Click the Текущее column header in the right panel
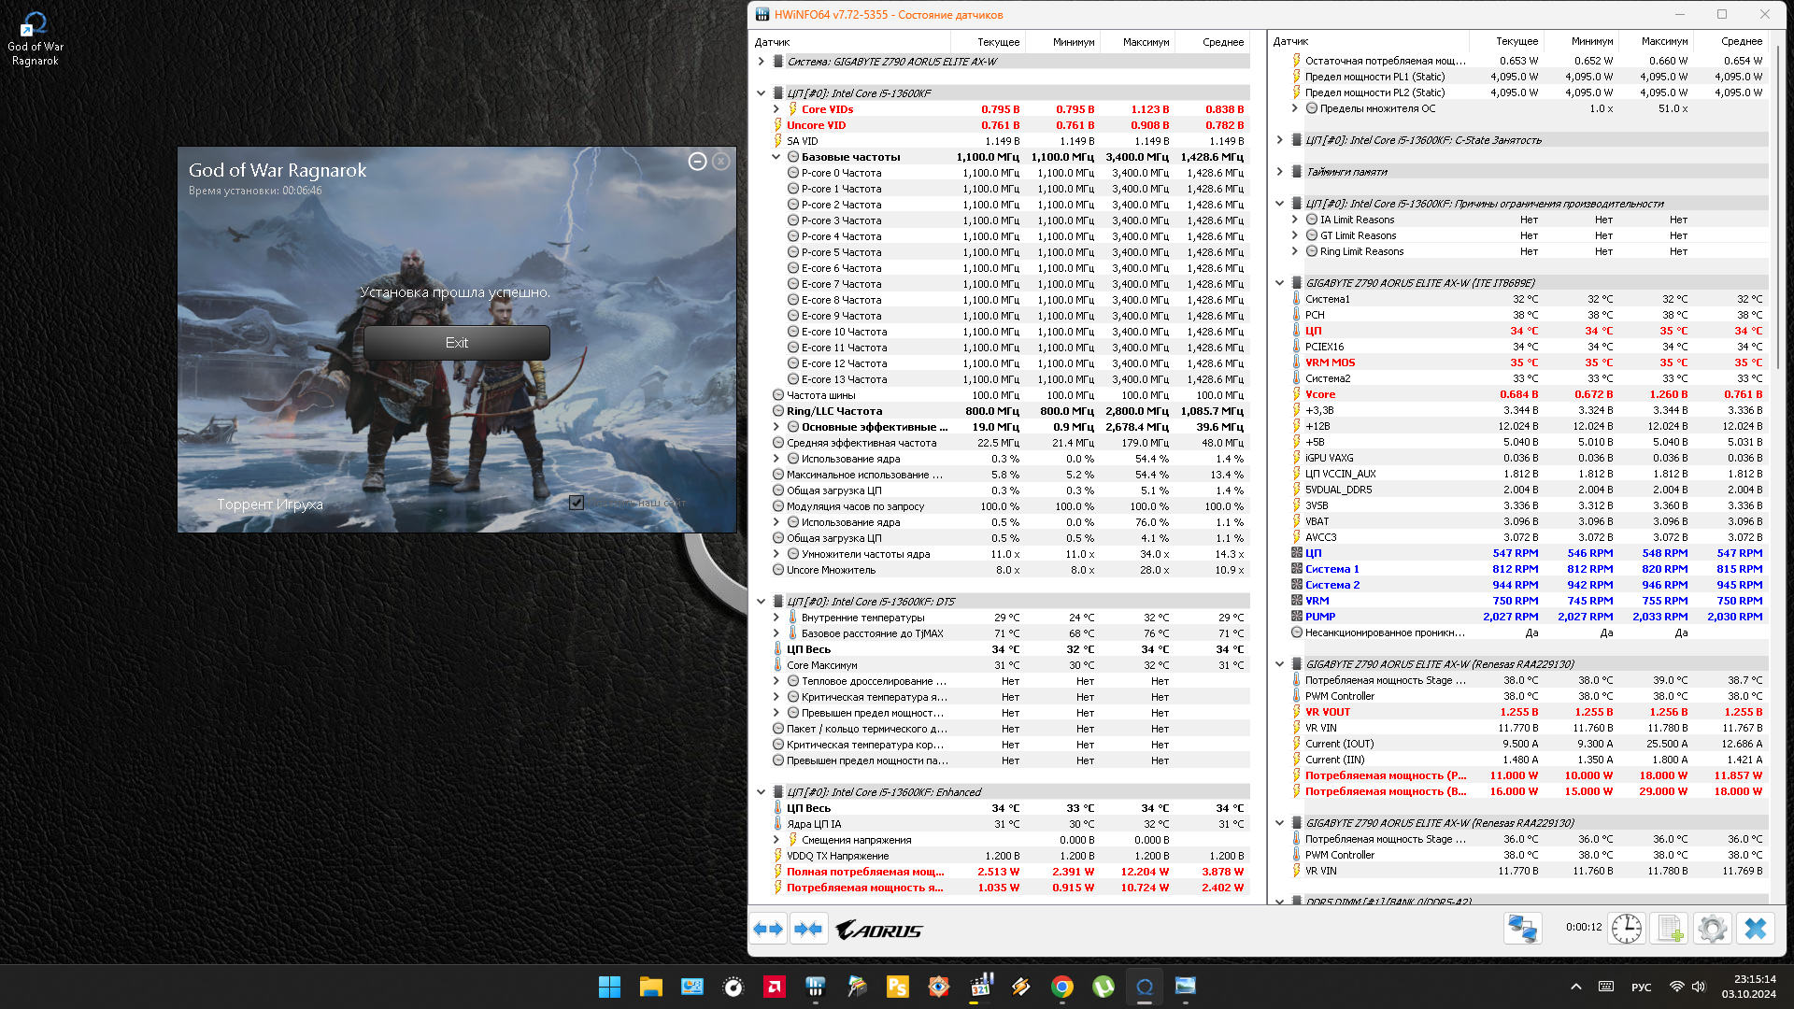The image size is (1794, 1009). pos(1516,41)
